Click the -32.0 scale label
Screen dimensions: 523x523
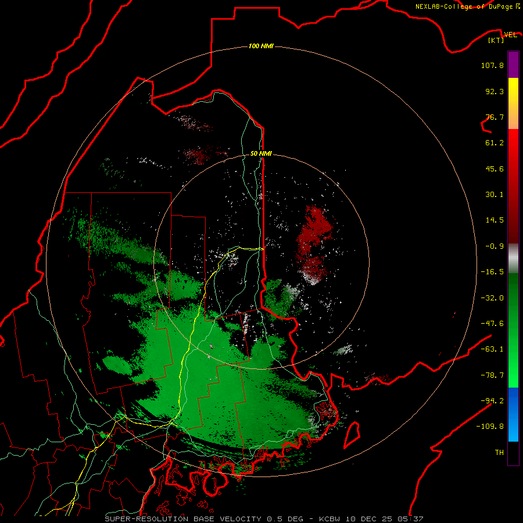tap(492, 298)
